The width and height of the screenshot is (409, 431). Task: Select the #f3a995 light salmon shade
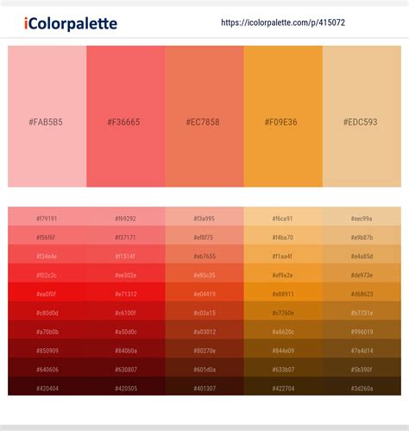[204, 216]
